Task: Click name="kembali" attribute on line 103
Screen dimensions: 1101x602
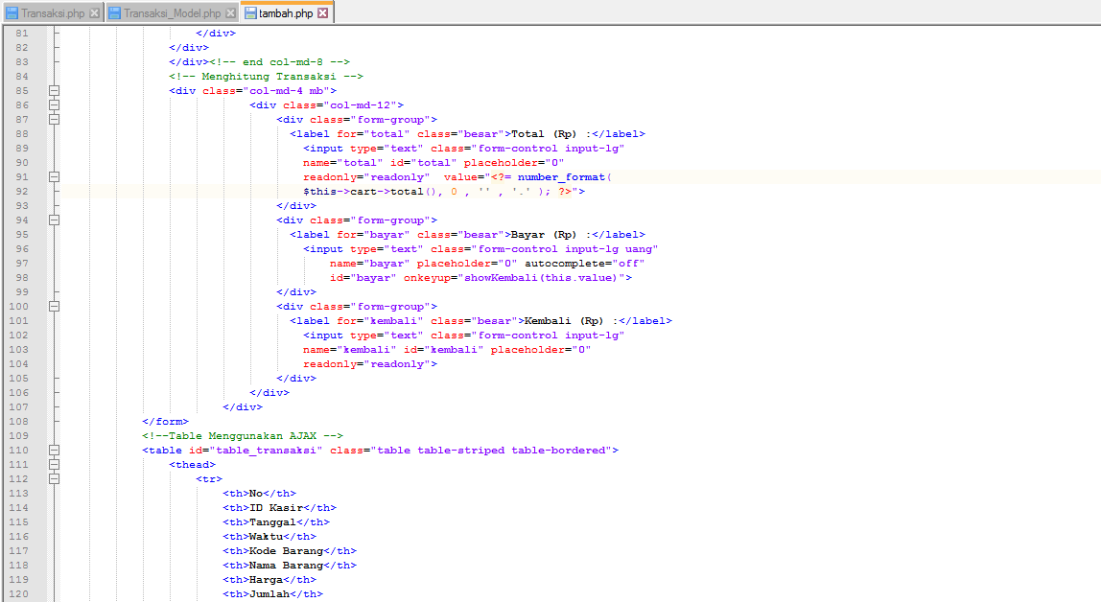Action: coord(350,350)
